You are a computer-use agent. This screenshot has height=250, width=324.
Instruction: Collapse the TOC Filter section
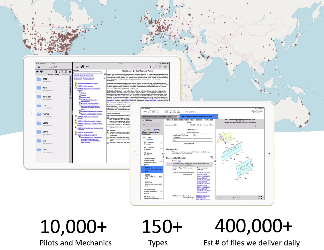coord(143,120)
